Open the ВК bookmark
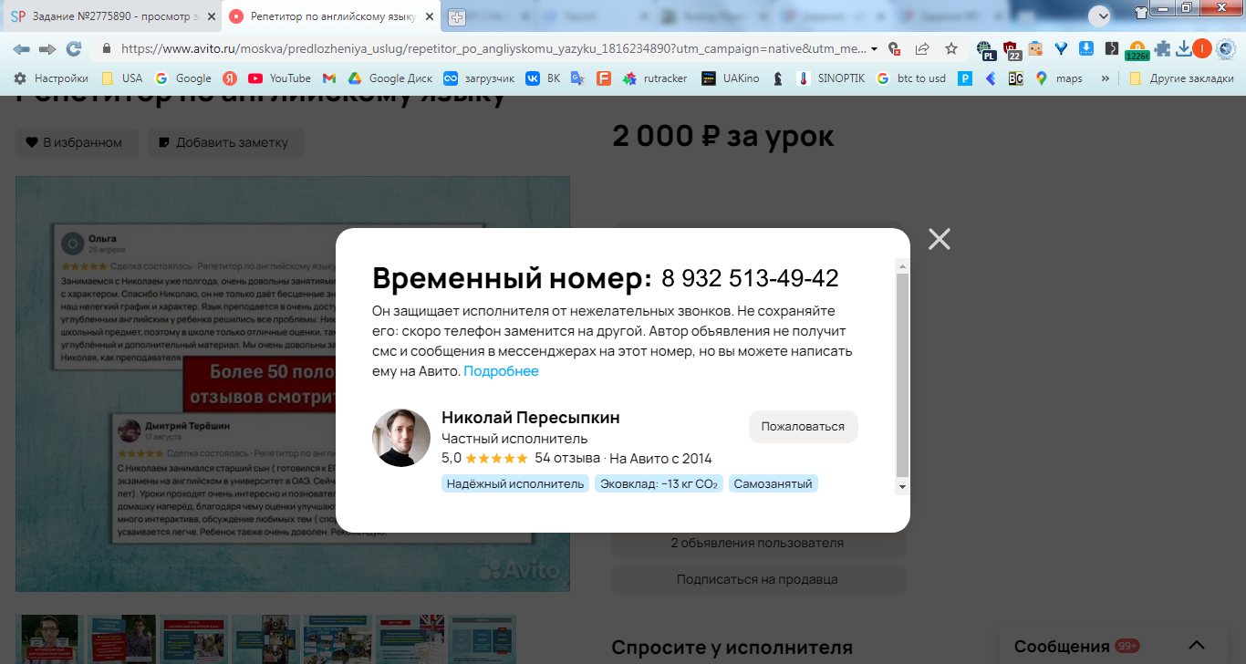1246x664 pixels. click(543, 78)
